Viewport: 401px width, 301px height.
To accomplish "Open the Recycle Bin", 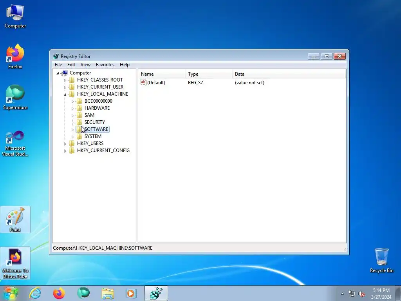I will point(381,260).
